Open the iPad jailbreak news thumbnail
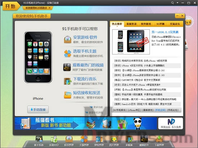The image size is (198, 148). click(x=131, y=42)
